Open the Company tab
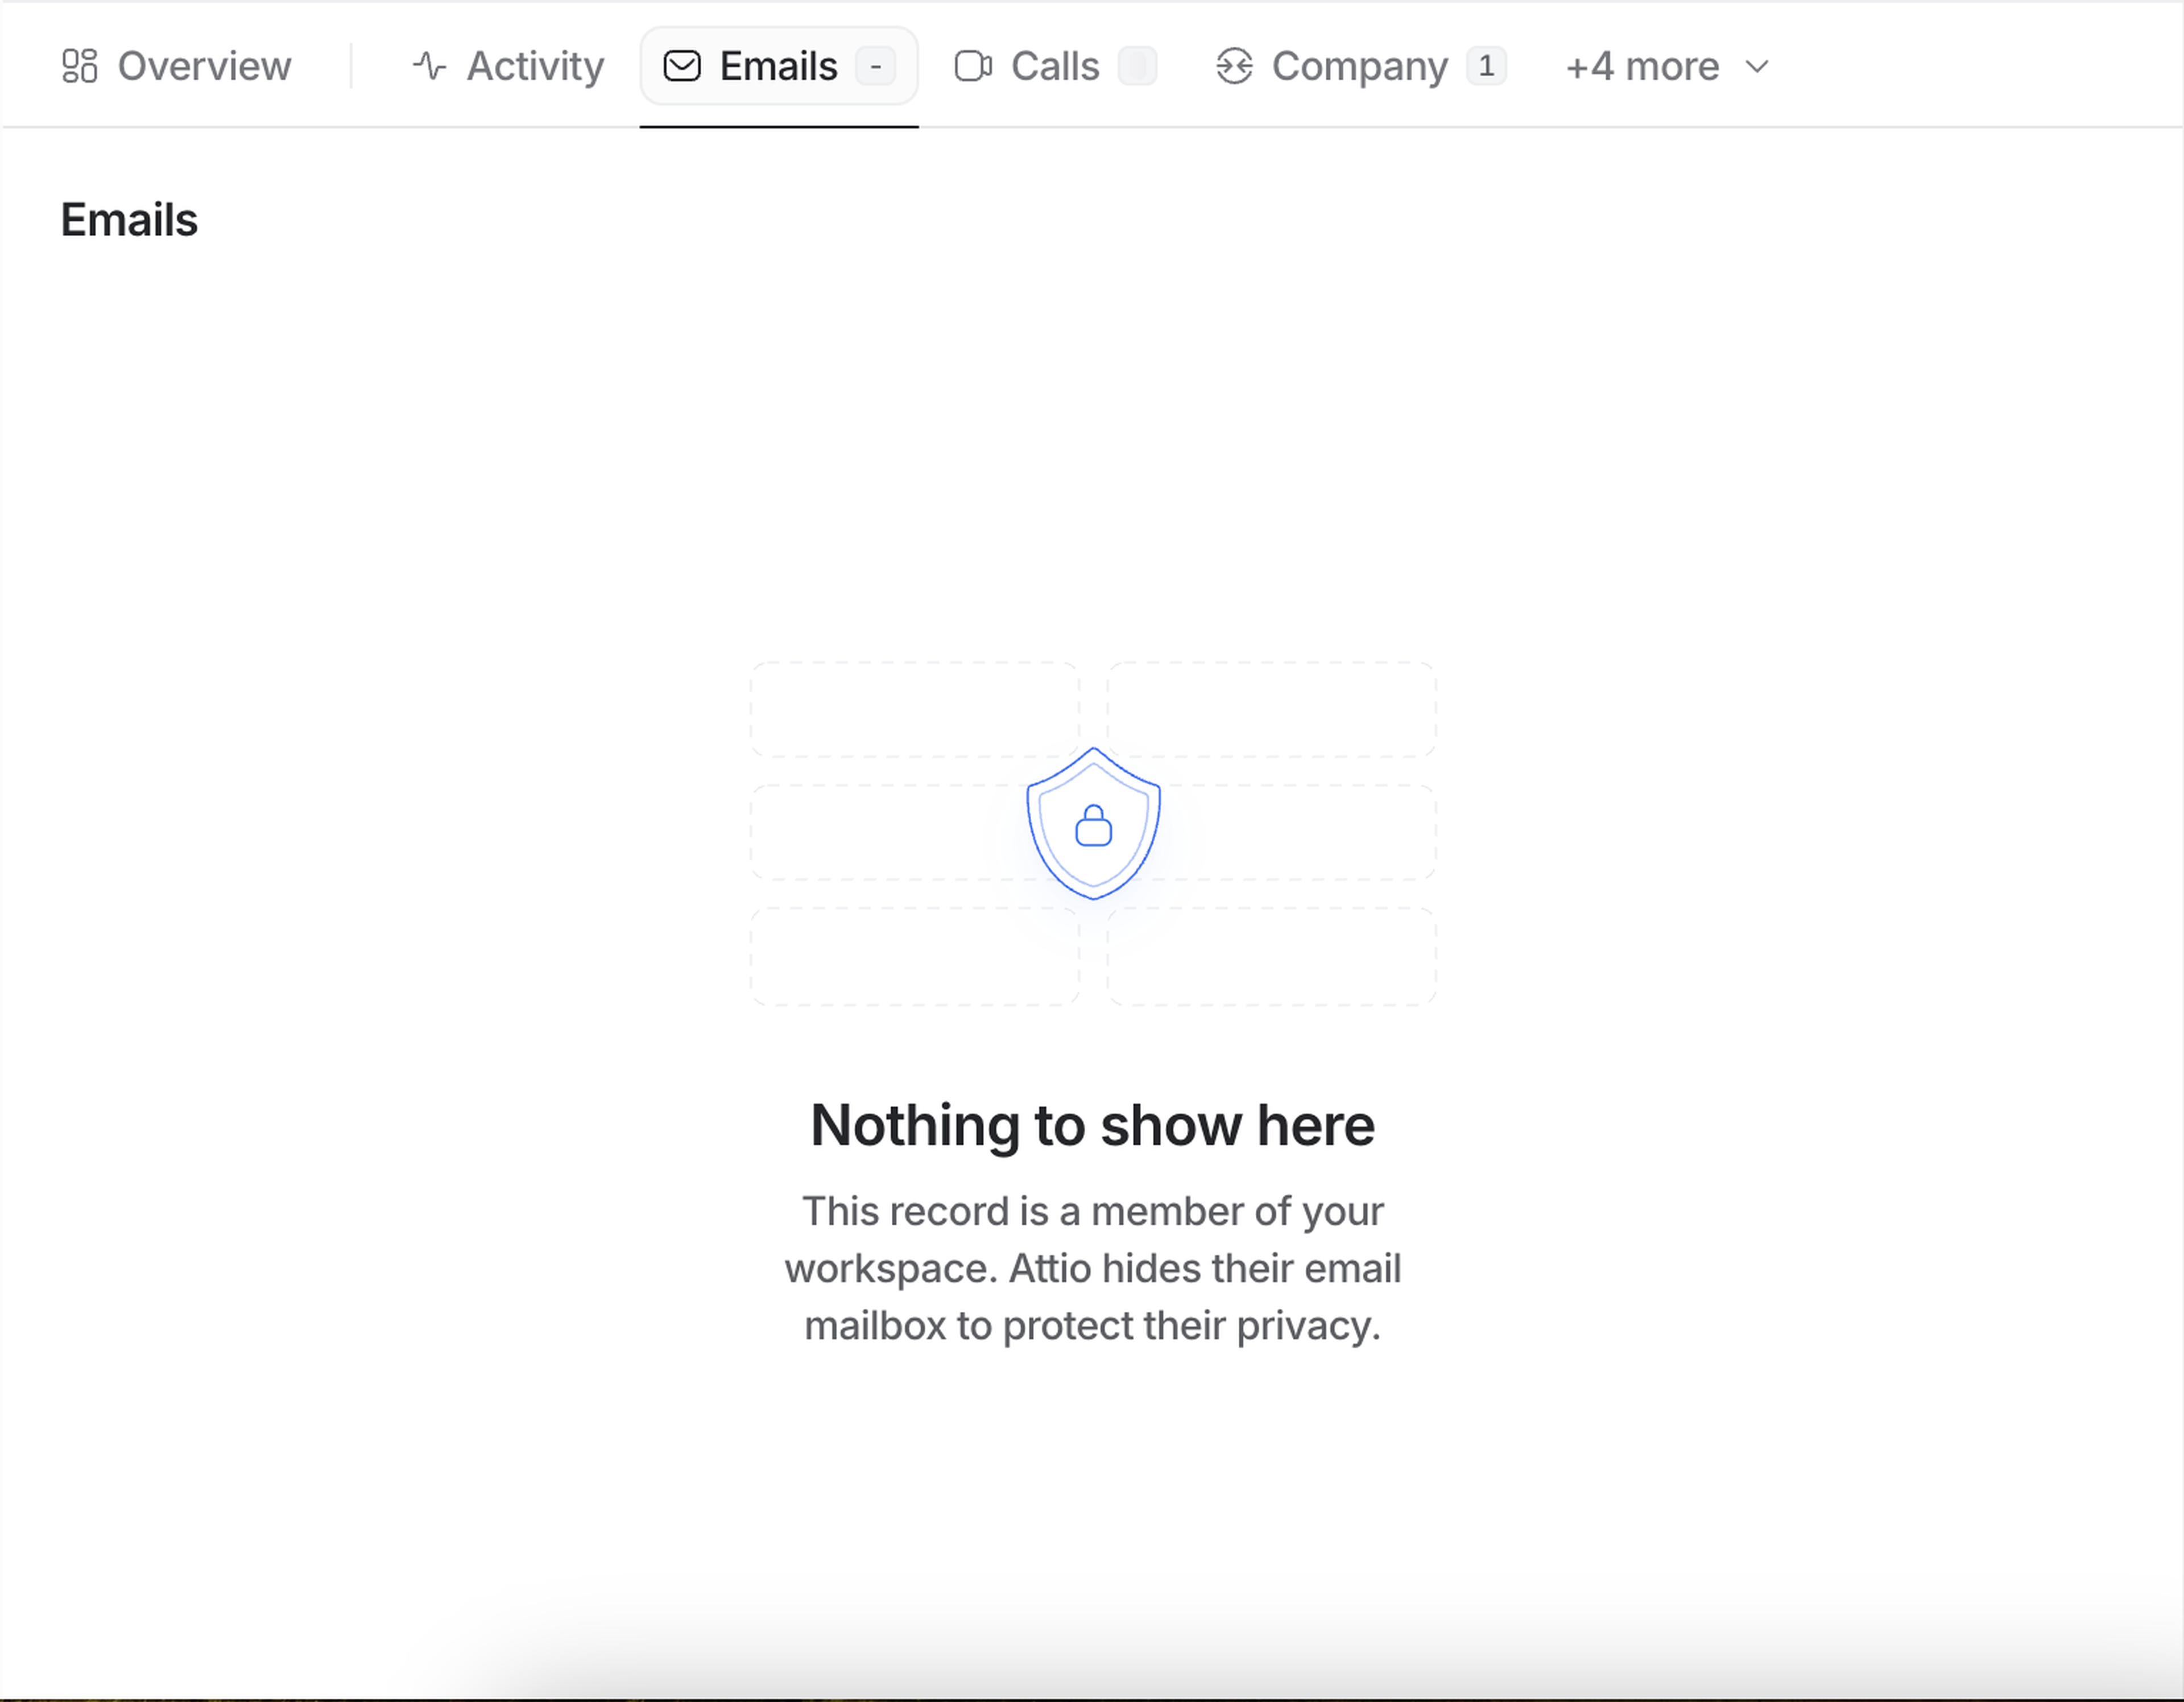The height and width of the screenshot is (1702, 2184). pyautogui.click(x=1359, y=66)
